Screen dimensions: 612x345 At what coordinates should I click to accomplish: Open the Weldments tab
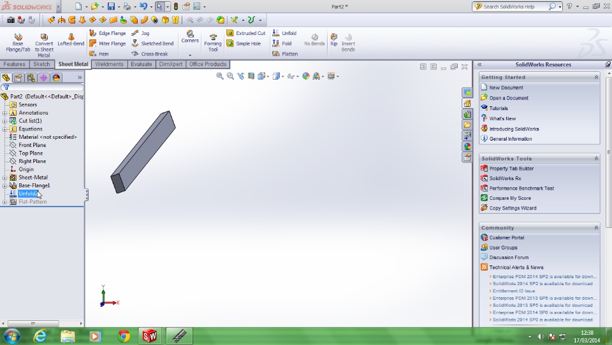[109, 64]
